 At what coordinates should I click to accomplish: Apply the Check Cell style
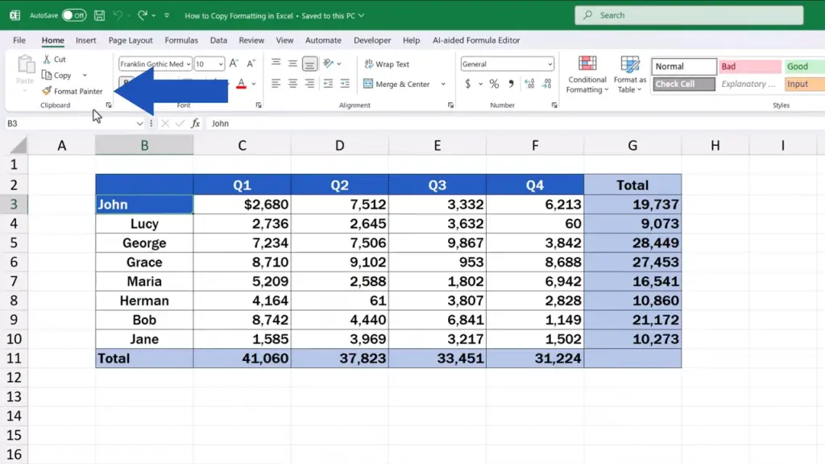(x=683, y=84)
